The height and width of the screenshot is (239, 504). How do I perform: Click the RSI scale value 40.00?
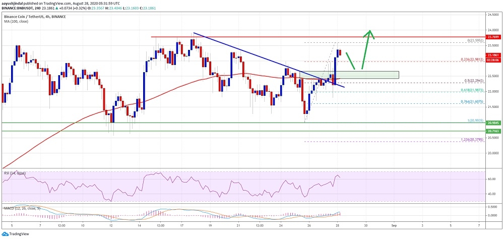point(491,194)
